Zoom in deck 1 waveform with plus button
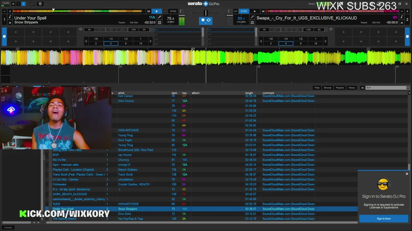The height and width of the screenshot is (231, 412). 10,11
